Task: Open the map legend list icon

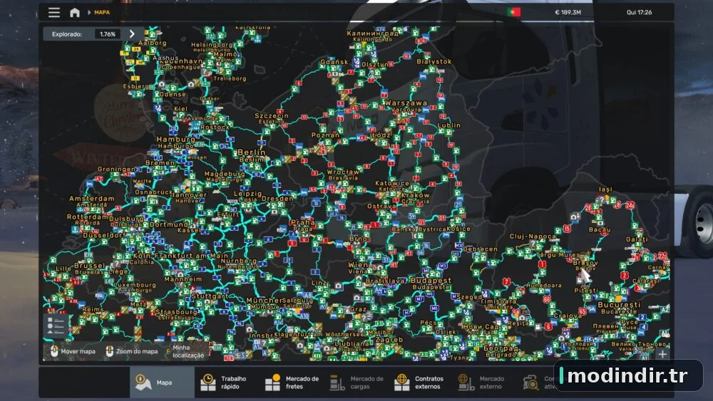Action: click(x=56, y=326)
